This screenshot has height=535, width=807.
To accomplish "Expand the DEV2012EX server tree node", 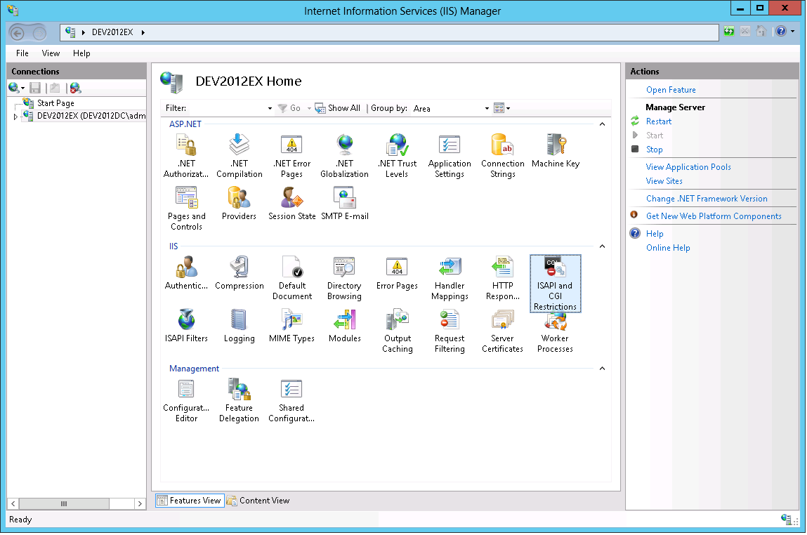I will point(15,117).
